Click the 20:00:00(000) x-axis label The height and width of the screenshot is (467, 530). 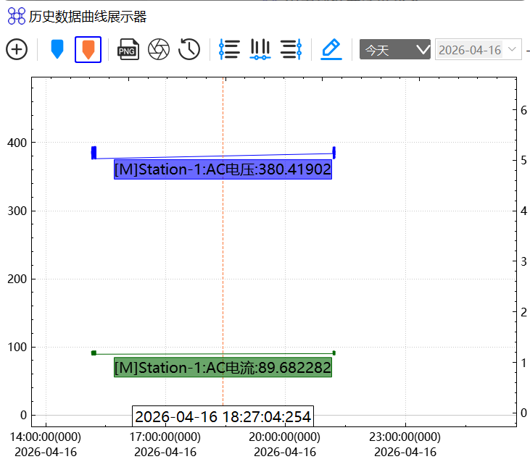[285, 437]
